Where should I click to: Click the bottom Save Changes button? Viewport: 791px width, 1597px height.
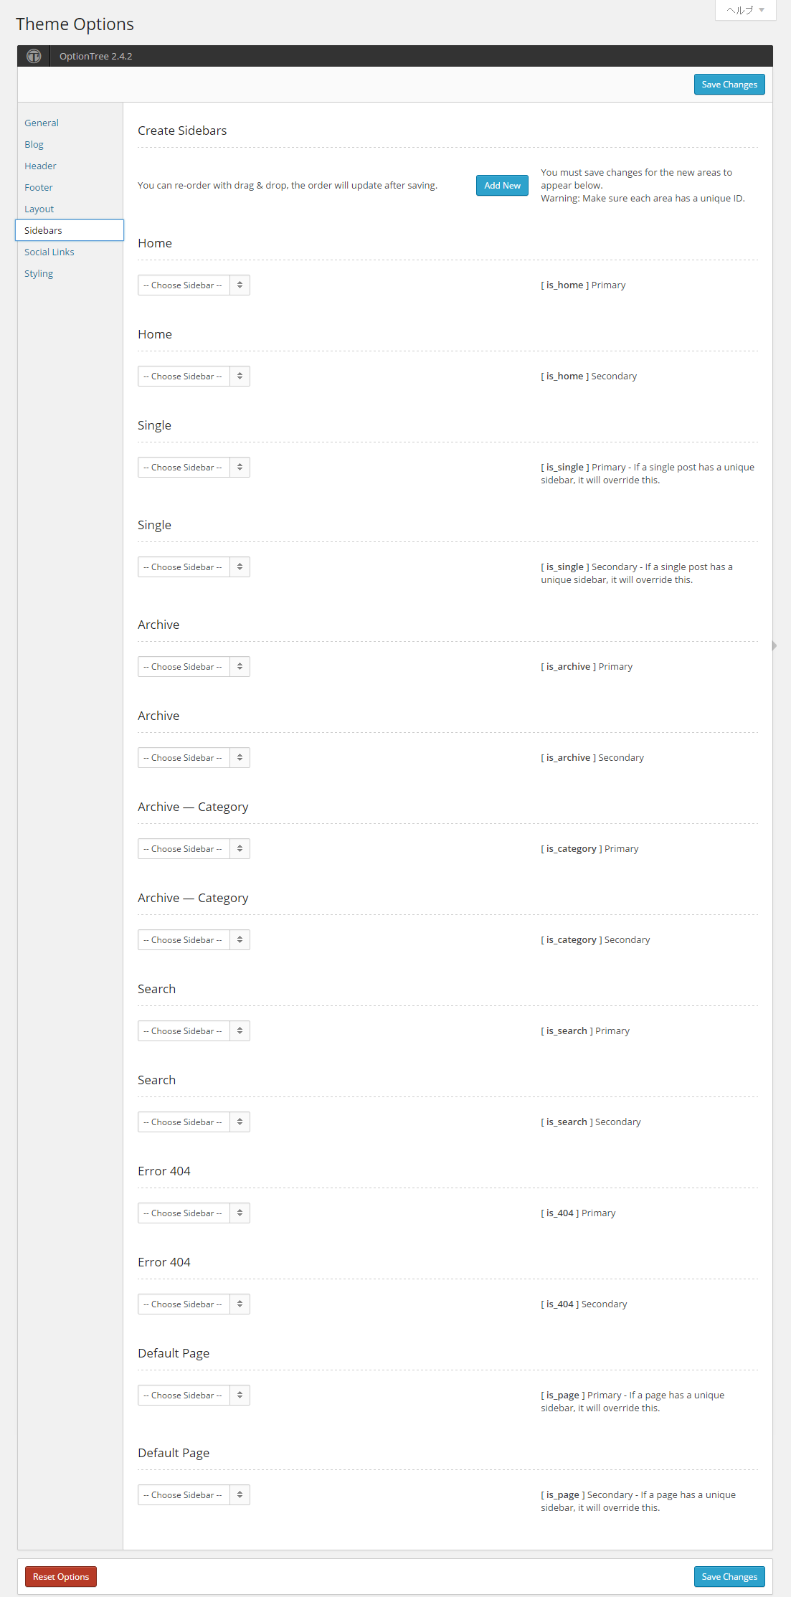click(729, 1577)
